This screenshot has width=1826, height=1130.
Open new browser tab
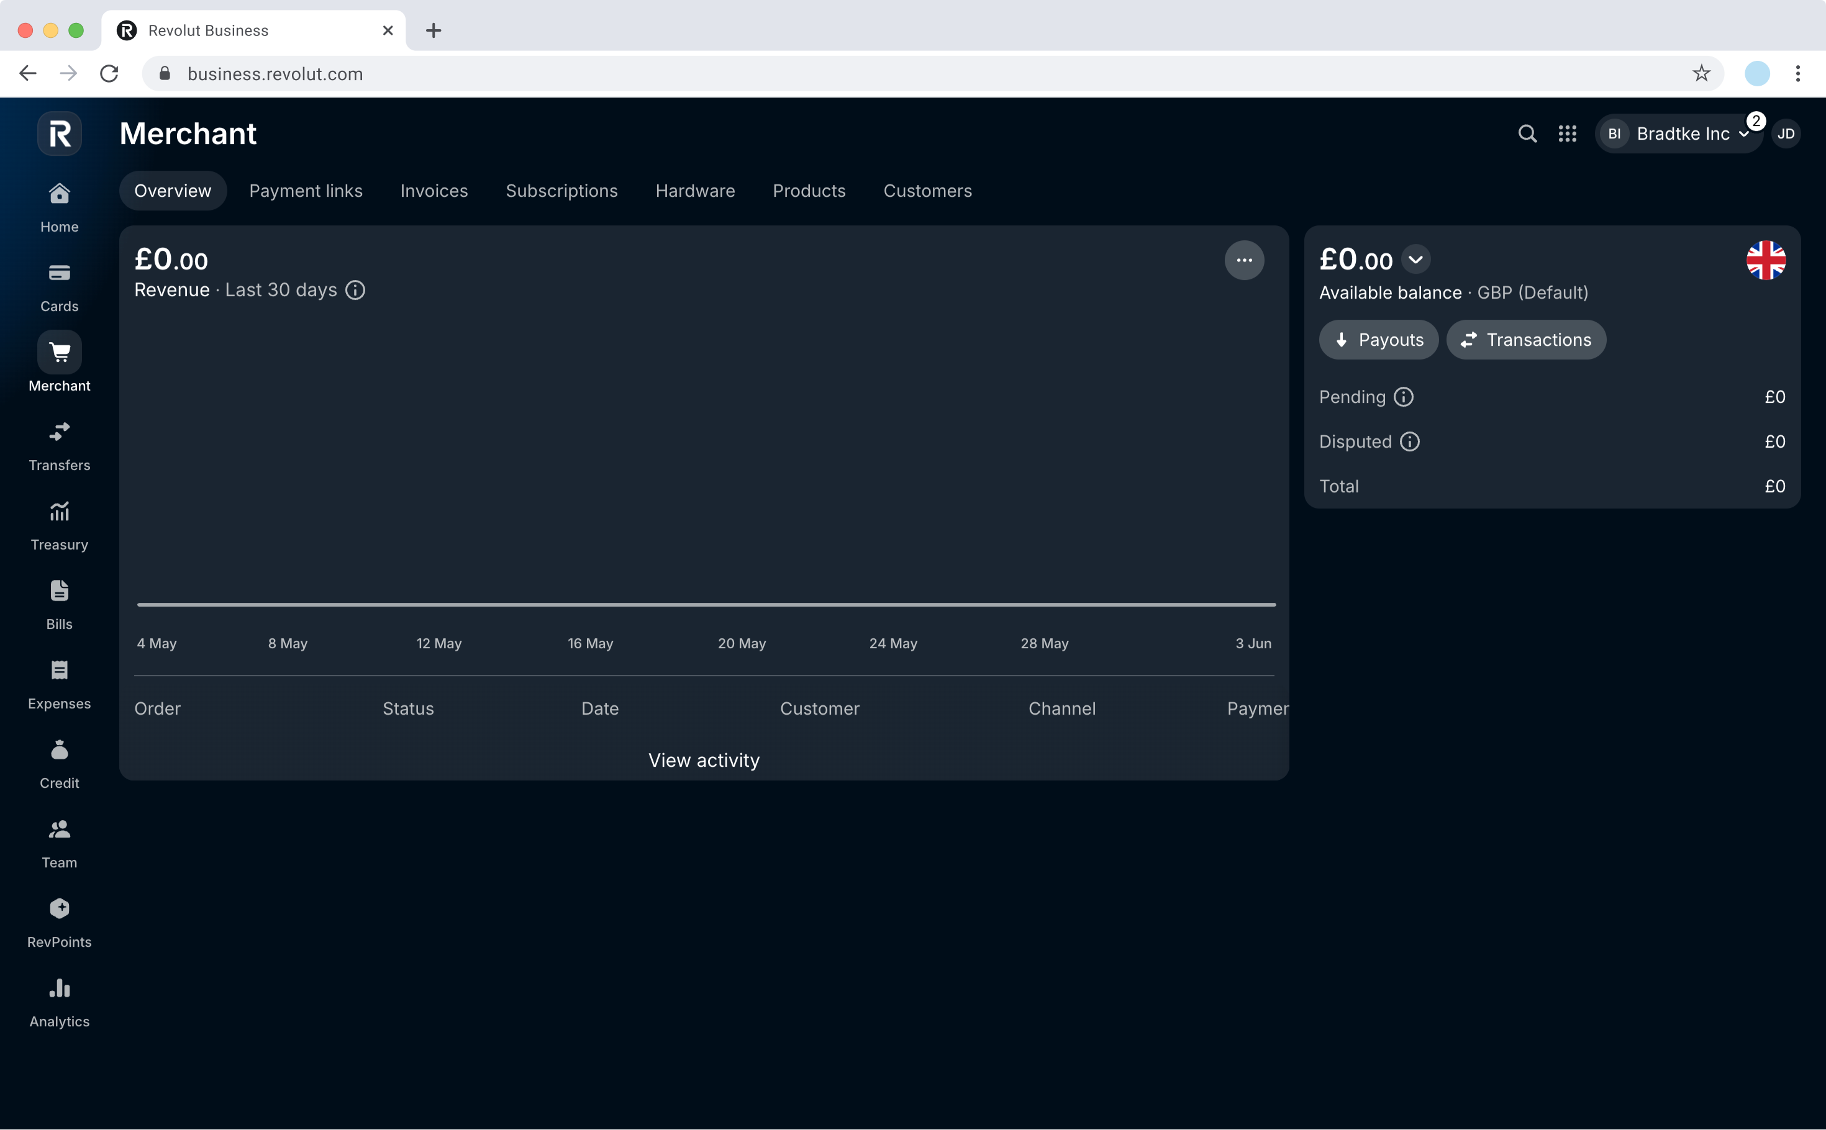tap(434, 30)
